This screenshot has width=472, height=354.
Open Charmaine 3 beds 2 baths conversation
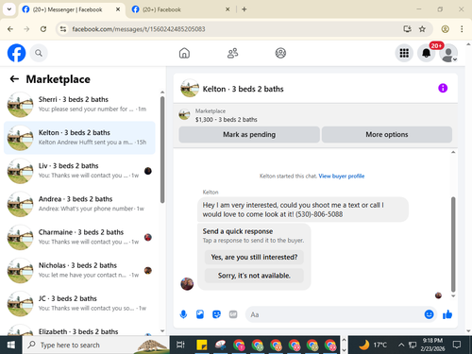[79, 237]
